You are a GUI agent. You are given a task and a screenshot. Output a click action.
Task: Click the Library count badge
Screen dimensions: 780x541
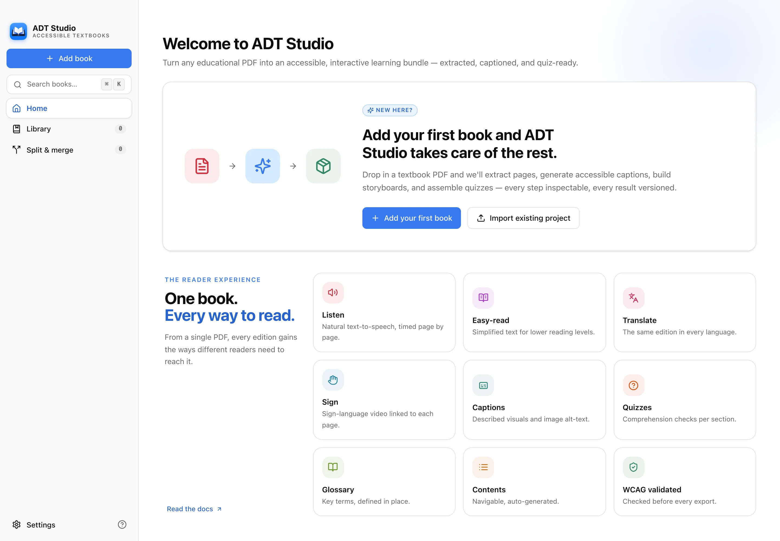[x=121, y=129]
